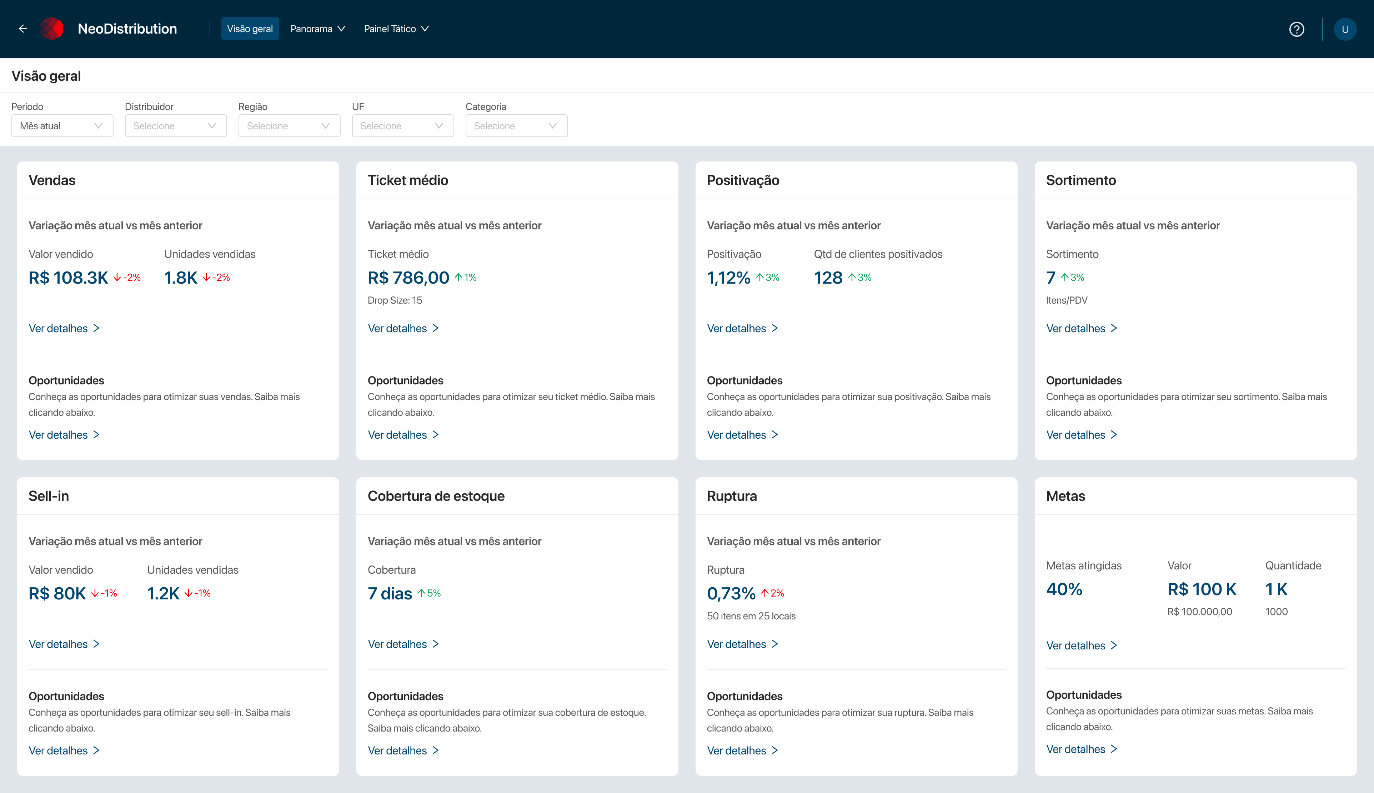The image size is (1374, 793).
Task: Open the Panorama menu
Action: [317, 28]
